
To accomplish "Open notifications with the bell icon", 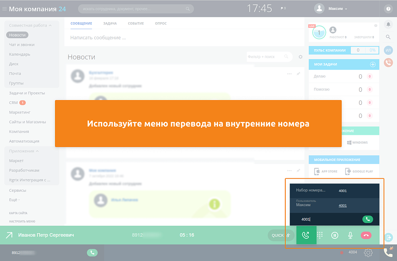I will 388,25.
